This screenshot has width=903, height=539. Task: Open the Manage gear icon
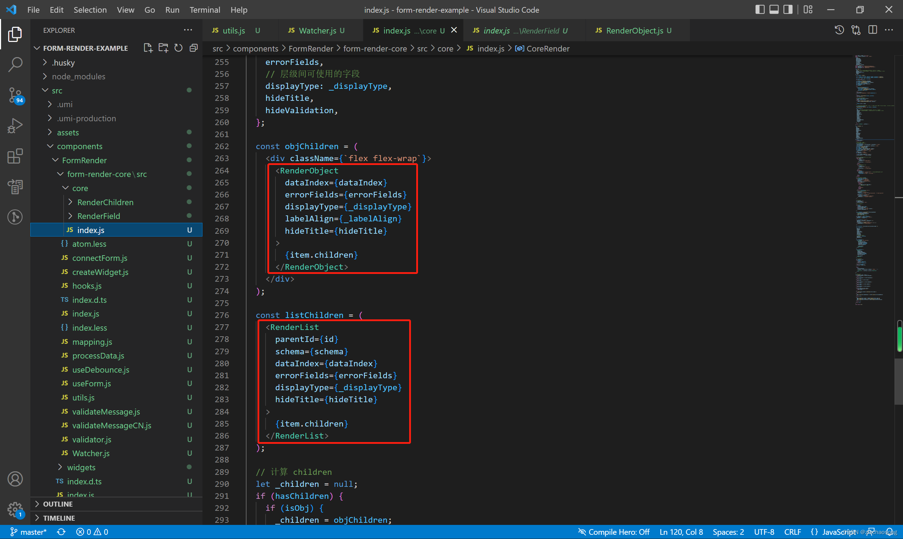15,510
